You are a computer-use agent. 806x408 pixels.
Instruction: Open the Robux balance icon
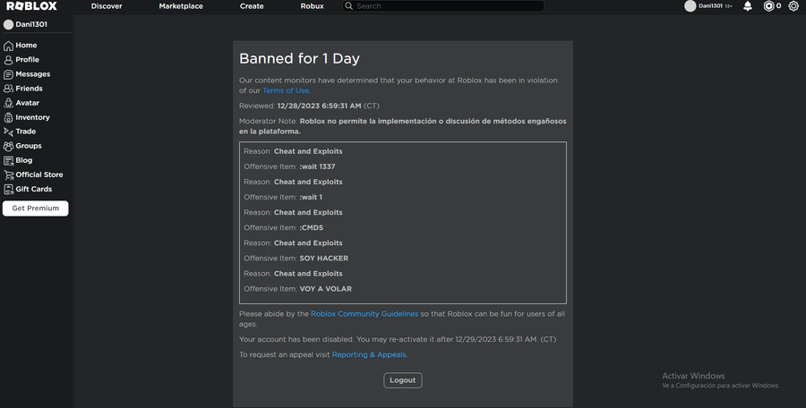click(768, 6)
